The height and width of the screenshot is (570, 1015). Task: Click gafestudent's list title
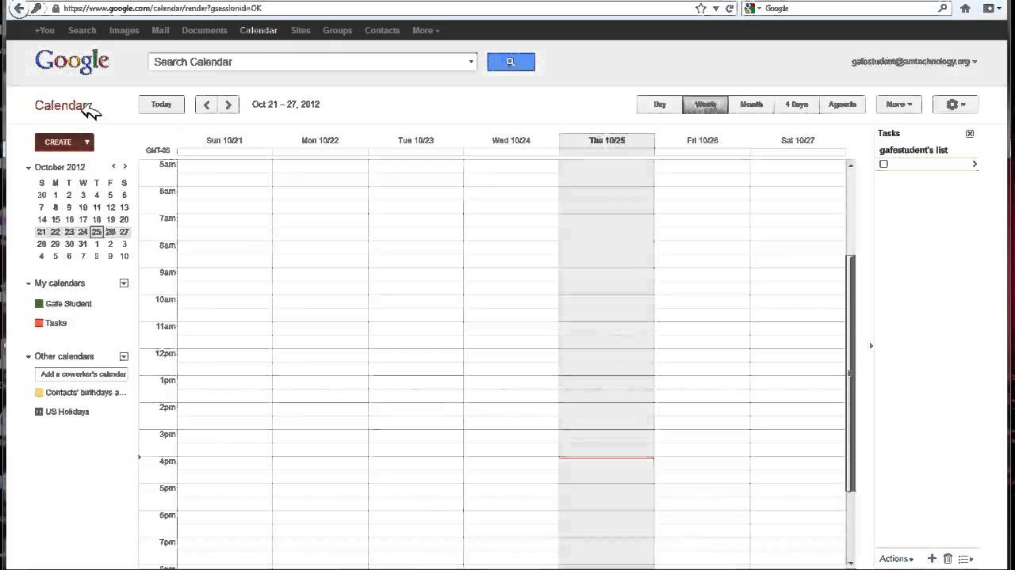913,150
